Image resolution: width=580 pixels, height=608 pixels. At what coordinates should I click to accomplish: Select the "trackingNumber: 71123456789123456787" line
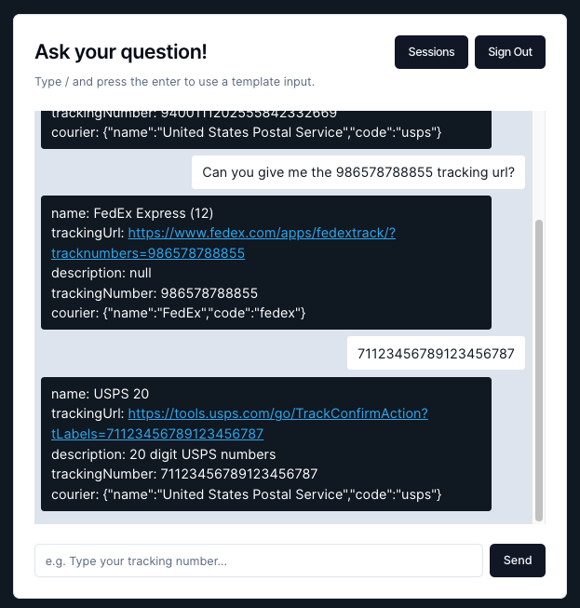click(184, 474)
